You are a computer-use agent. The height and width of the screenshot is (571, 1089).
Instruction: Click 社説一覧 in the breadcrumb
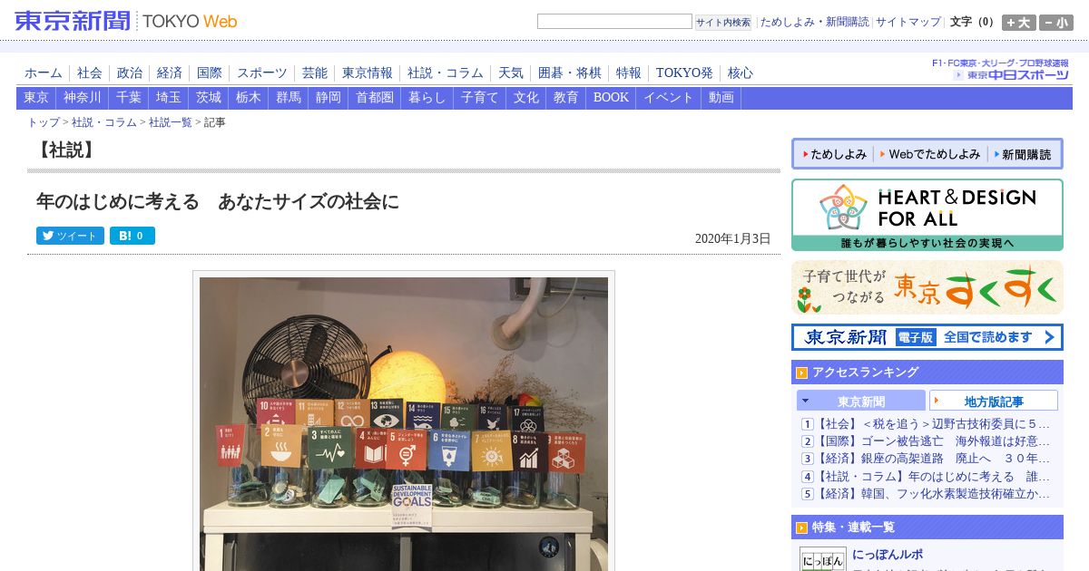pyautogui.click(x=171, y=122)
